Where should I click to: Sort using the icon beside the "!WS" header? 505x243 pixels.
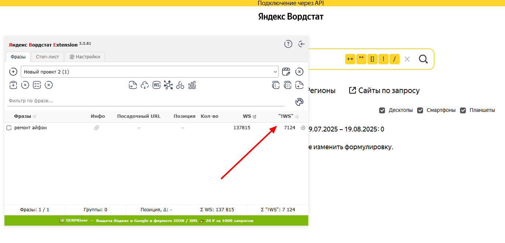[297, 116]
